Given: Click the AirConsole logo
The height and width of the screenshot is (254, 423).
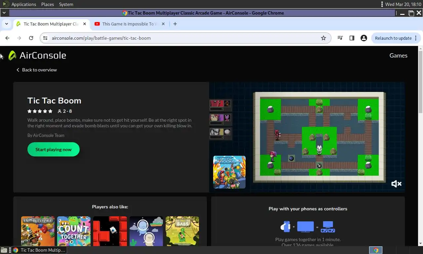Looking at the screenshot, I should point(37,56).
